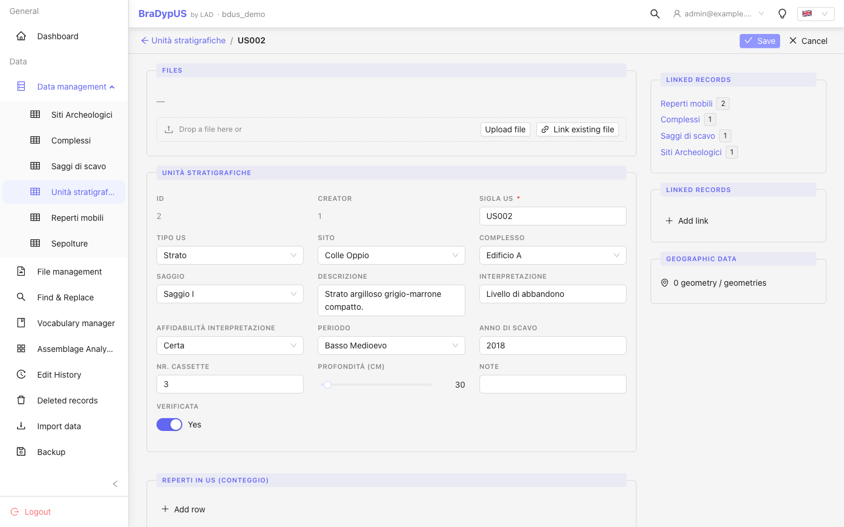The width and height of the screenshot is (844, 527).
Task: Open Dashboard in the sidebar
Action: [64, 36]
